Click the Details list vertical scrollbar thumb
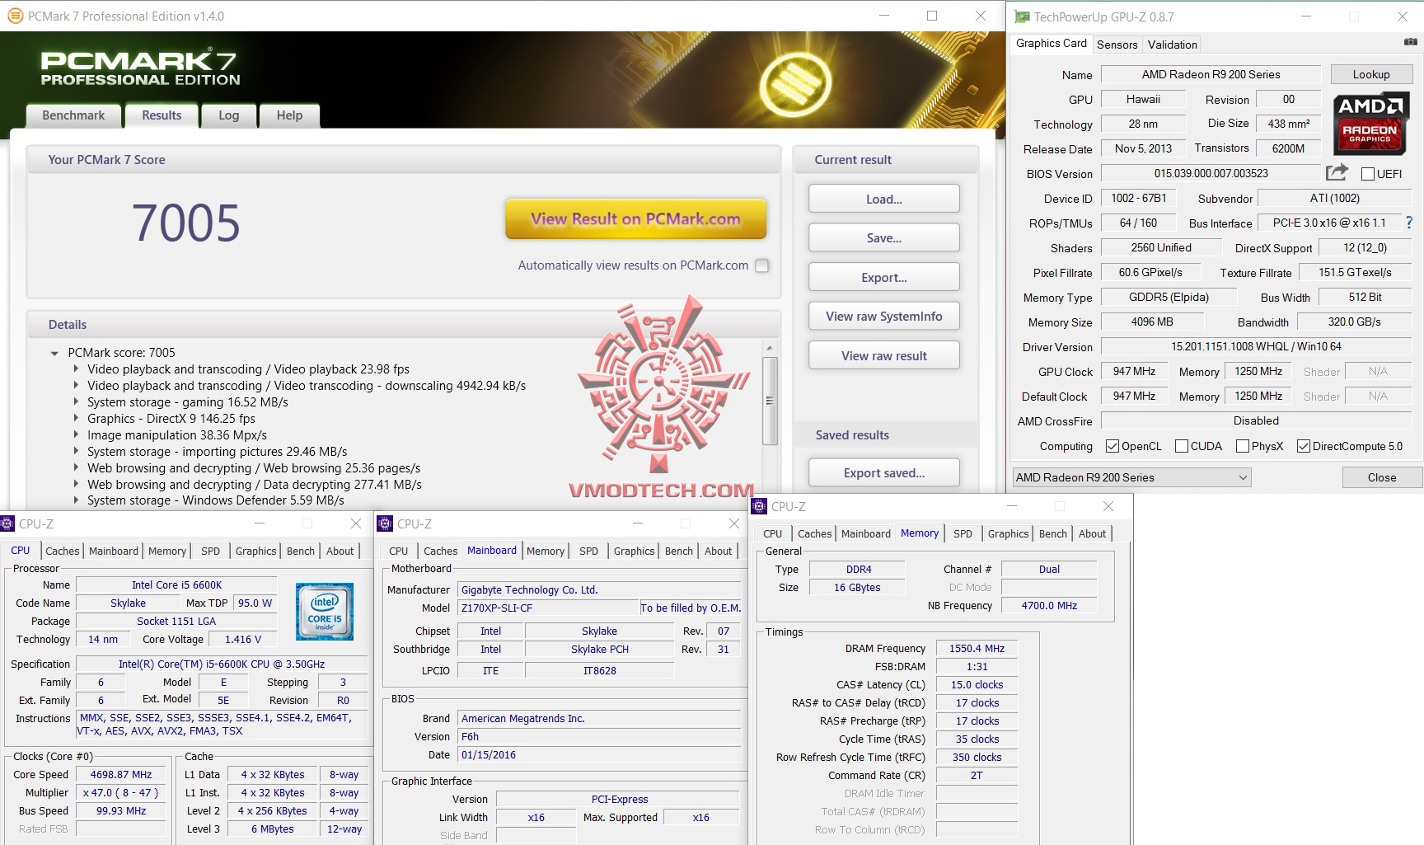 coord(770,401)
